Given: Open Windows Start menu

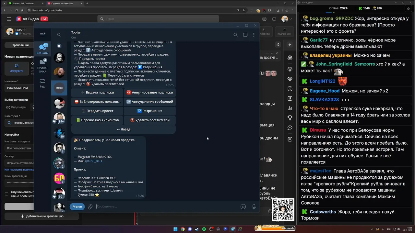Looking at the screenshot, I should point(175,229).
